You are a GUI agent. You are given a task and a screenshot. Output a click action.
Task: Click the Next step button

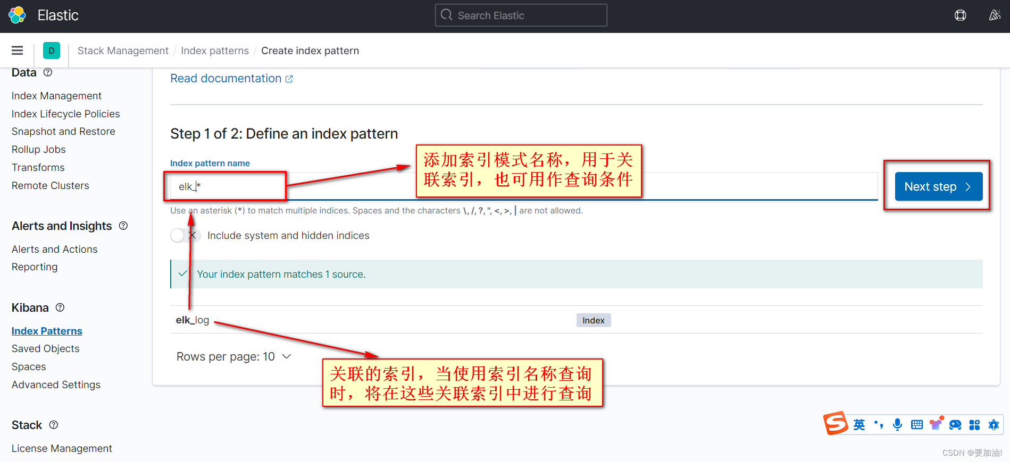click(x=938, y=186)
